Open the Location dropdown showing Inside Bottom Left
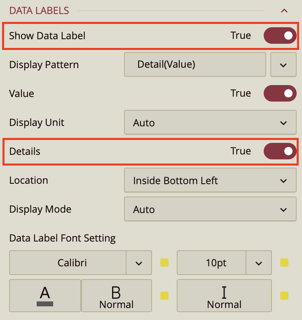Viewport: 302px width, 320px height. point(210,180)
